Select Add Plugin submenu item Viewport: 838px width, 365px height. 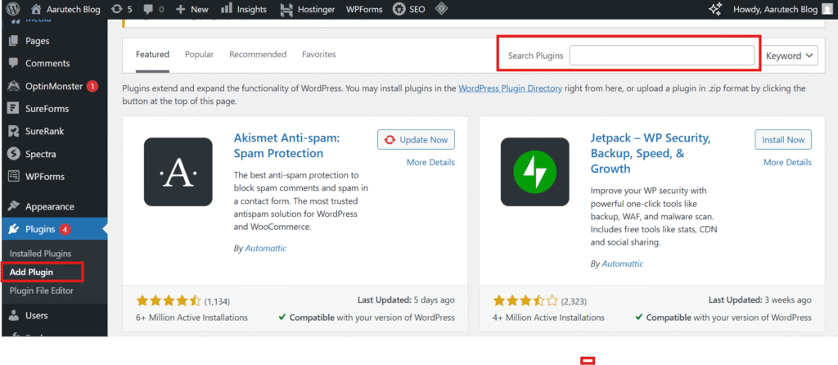pyautogui.click(x=32, y=272)
